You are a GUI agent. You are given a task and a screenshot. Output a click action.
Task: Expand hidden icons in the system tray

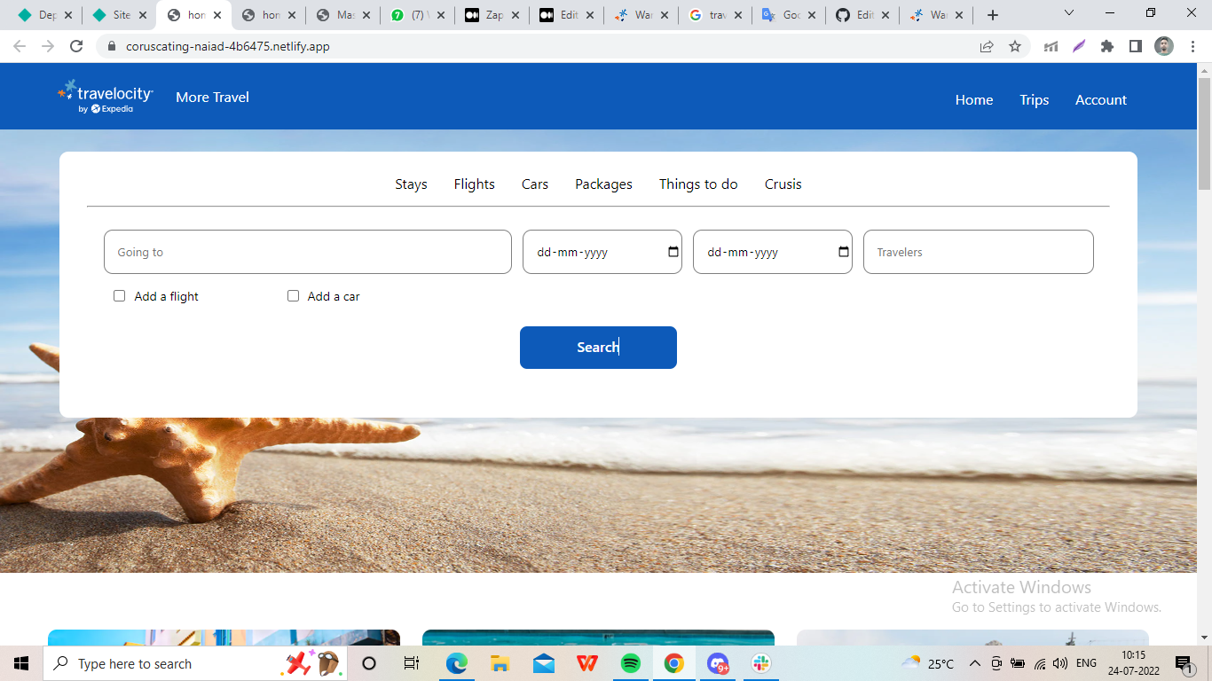tap(974, 662)
